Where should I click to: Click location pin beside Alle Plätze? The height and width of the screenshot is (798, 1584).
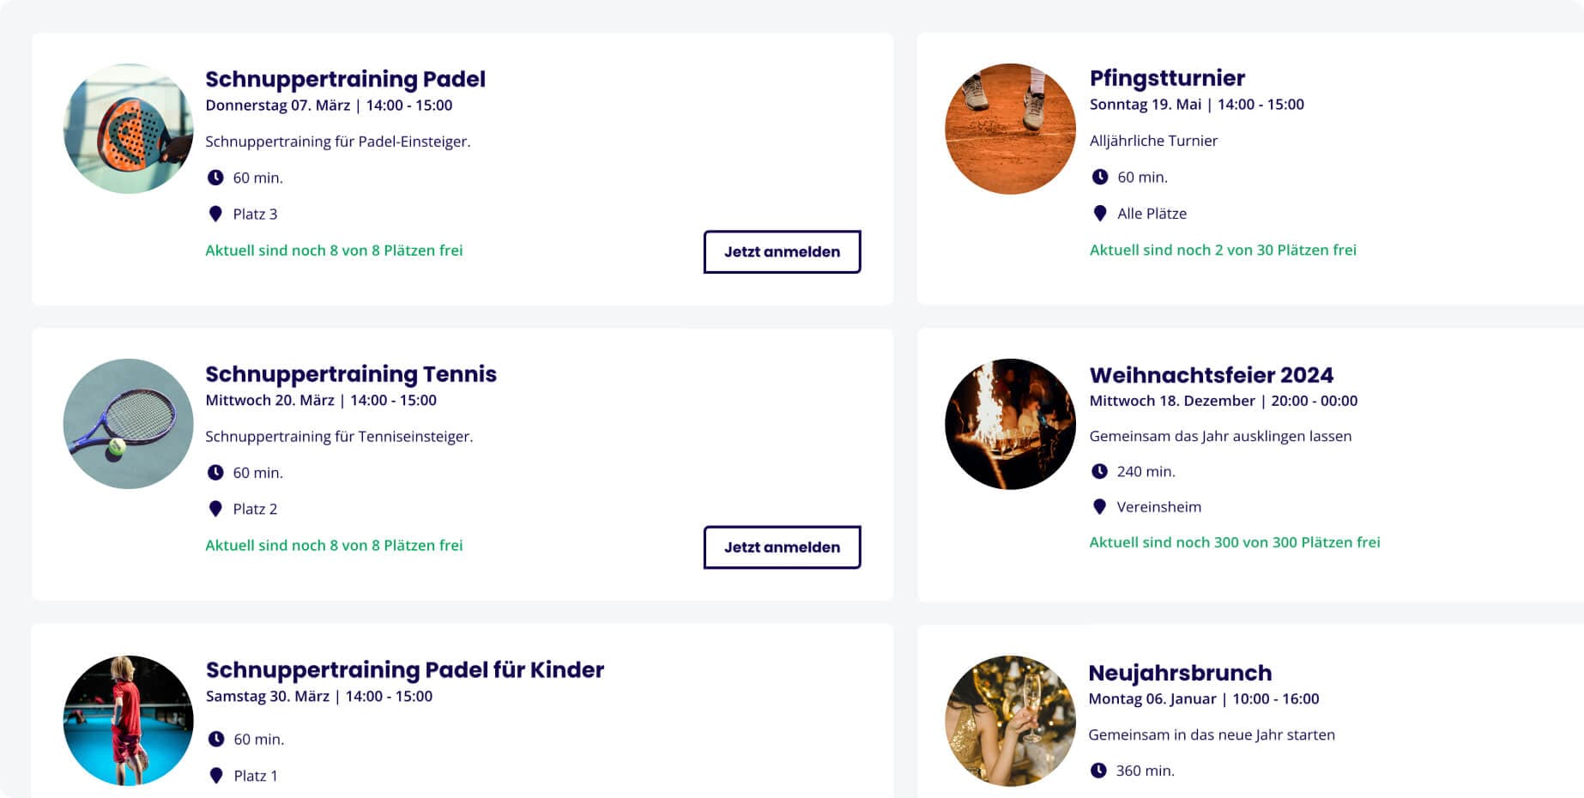(x=1100, y=213)
